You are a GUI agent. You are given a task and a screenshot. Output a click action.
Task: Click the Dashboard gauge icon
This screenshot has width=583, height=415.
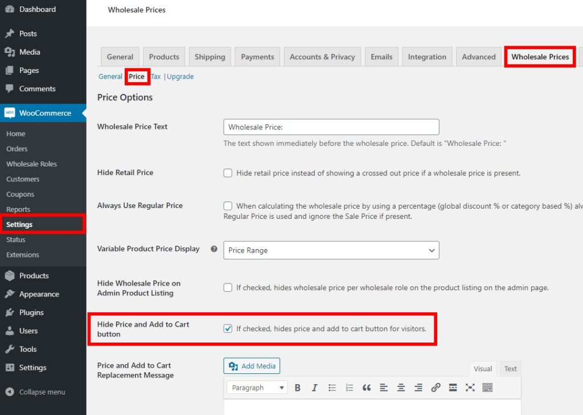pos(10,9)
